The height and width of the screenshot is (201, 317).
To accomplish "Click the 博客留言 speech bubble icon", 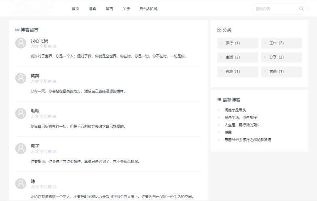I will [17, 30].
